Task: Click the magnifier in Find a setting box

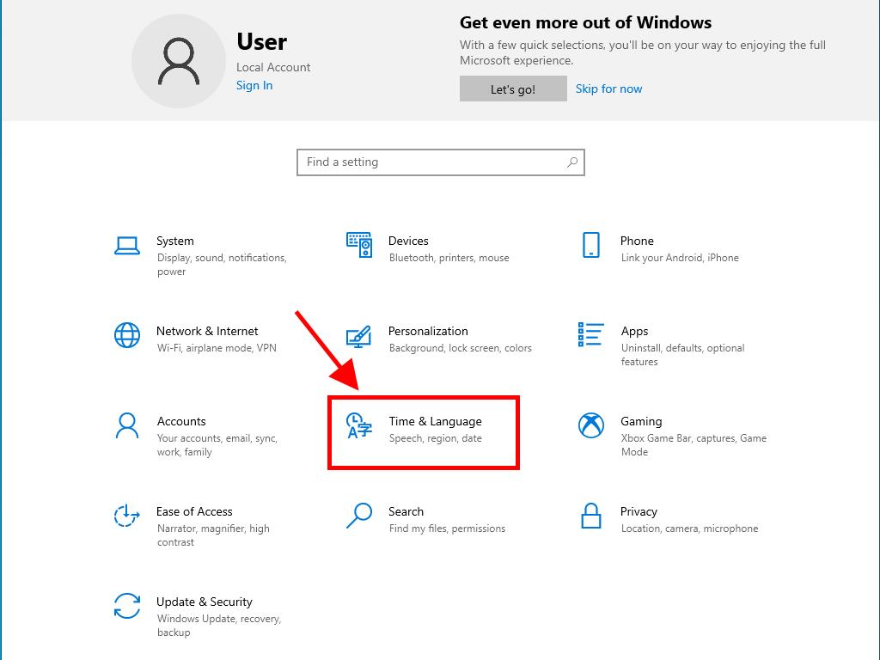Action: tap(572, 162)
